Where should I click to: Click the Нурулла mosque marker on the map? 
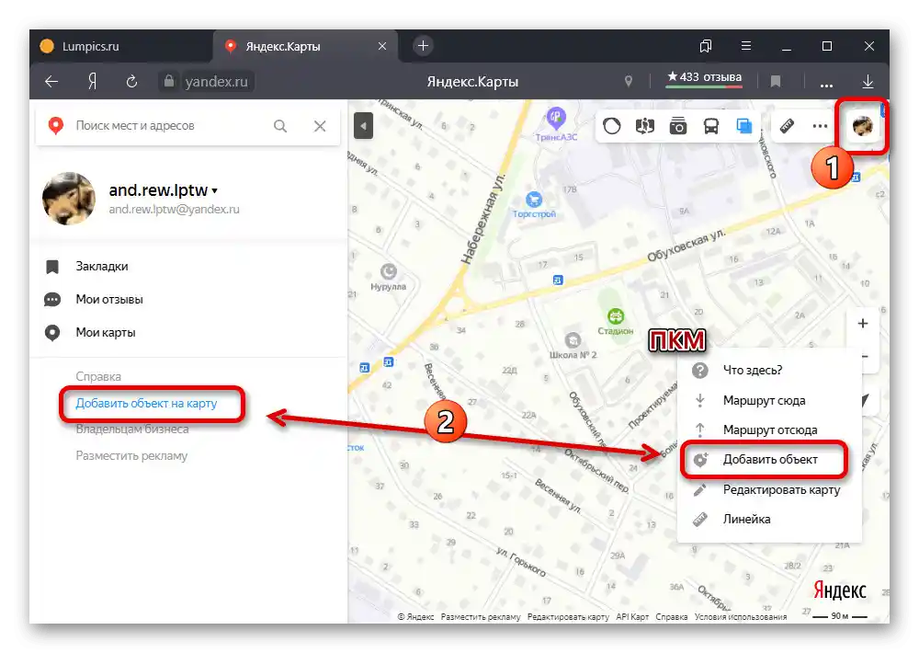point(388,271)
